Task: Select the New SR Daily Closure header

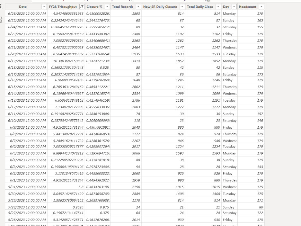Action: point(160,7)
